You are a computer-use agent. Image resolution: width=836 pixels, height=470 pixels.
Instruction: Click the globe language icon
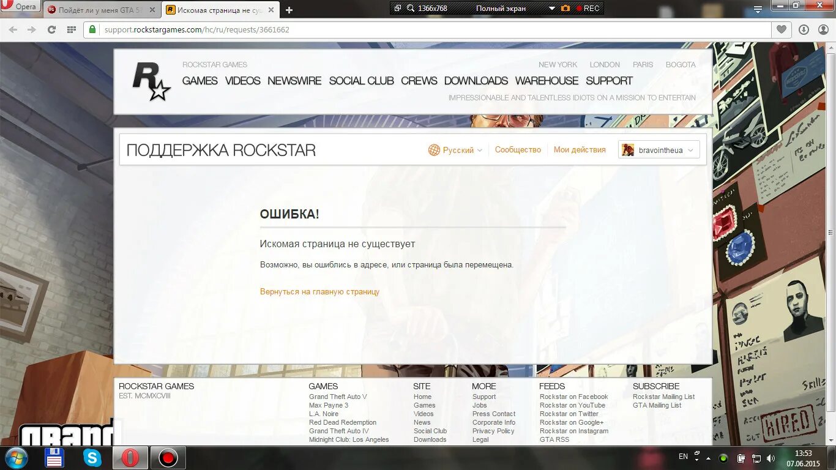[x=434, y=150]
